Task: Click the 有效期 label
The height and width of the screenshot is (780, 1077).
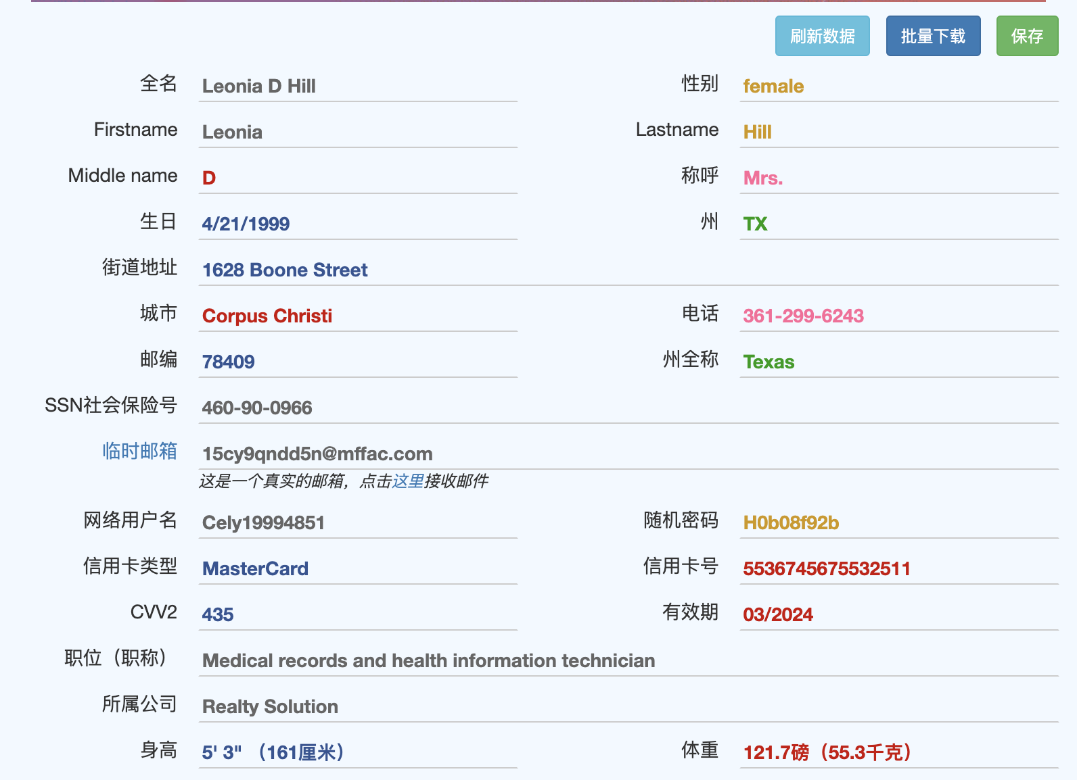Action: 690,612
